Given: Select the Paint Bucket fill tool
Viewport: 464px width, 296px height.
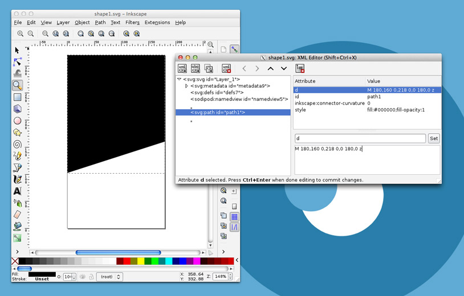Looking at the screenshot, I should 17,227.
